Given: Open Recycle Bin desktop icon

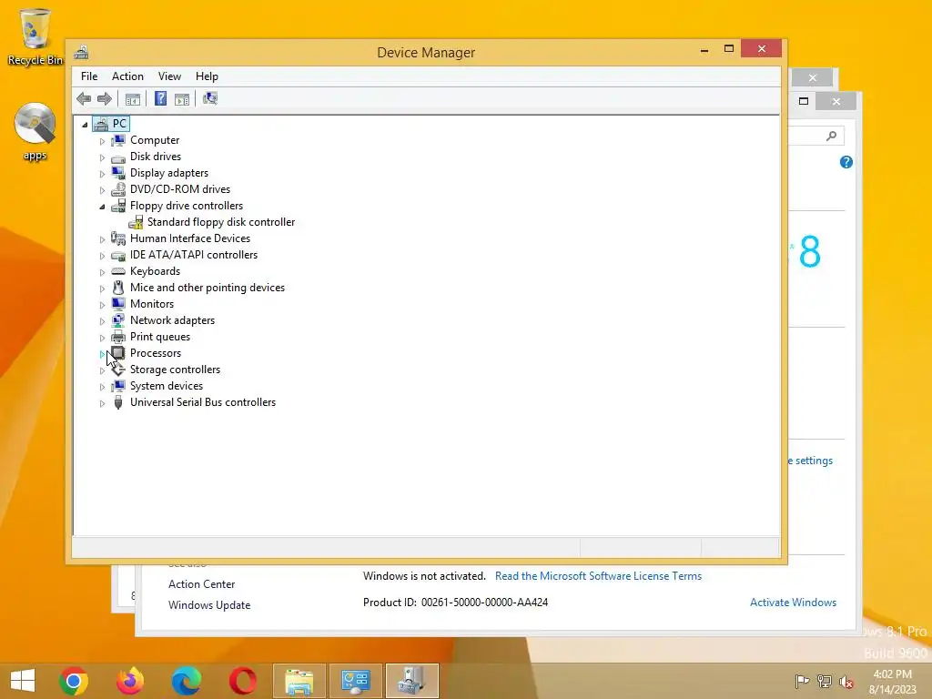Looking at the screenshot, I should (x=35, y=36).
